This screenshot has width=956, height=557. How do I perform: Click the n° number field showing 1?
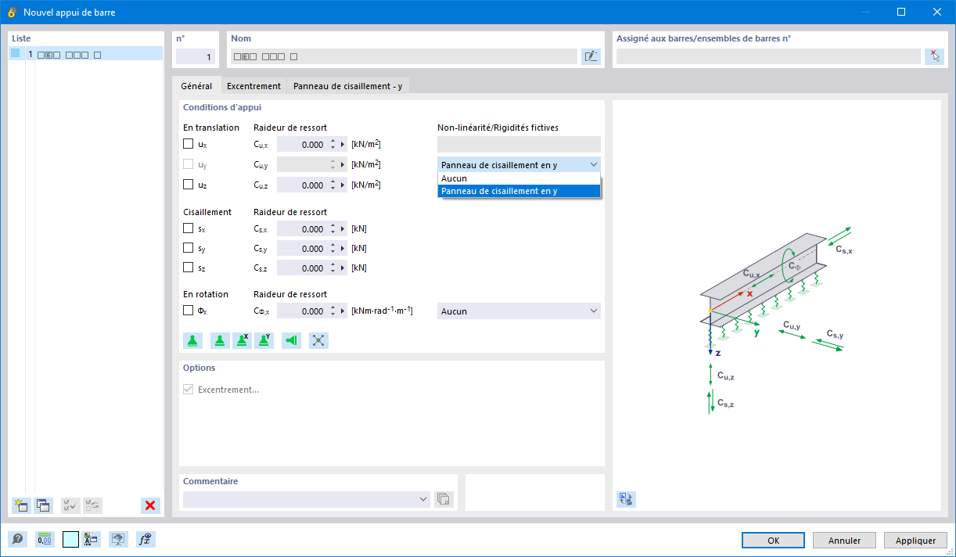[196, 56]
